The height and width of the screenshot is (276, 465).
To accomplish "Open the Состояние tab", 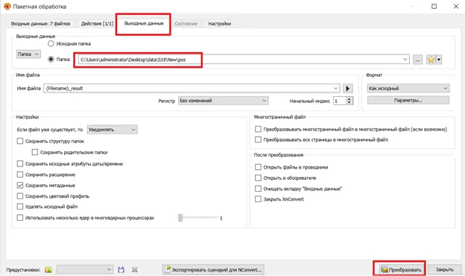I will (186, 23).
